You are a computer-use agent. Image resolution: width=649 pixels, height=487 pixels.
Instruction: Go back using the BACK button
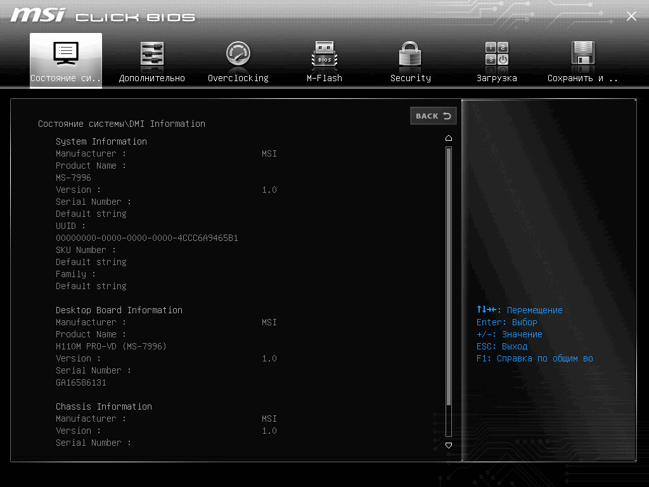(434, 116)
